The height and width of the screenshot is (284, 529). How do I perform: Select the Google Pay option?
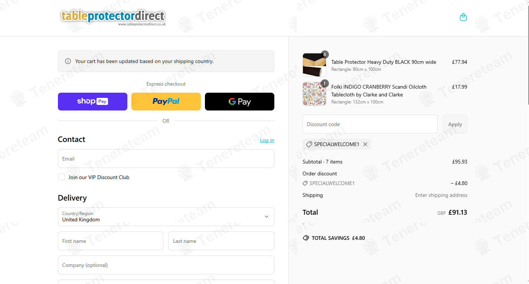[239, 102]
